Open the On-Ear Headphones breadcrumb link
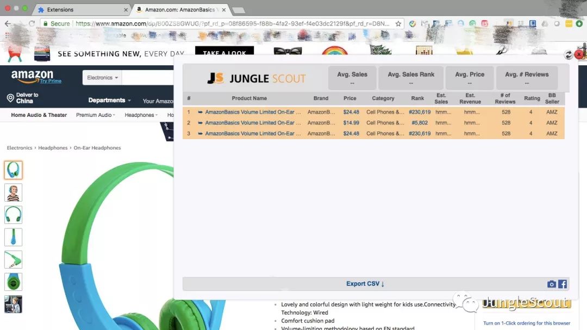The image size is (587, 330). click(97, 148)
